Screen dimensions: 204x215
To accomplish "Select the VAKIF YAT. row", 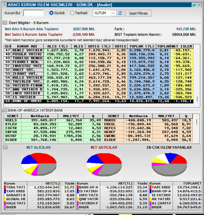I will (x=99, y=70).
